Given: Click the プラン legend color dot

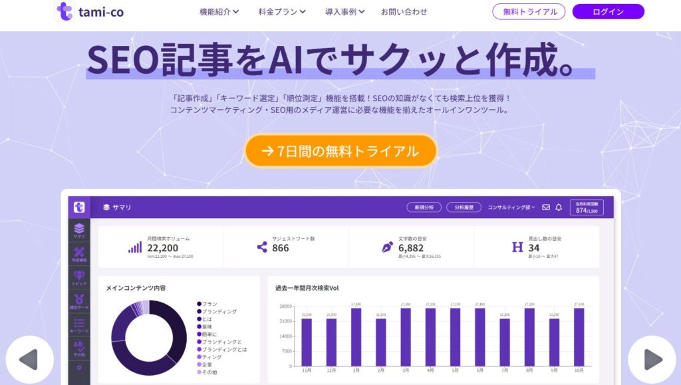Looking at the screenshot, I should point(200,304).
